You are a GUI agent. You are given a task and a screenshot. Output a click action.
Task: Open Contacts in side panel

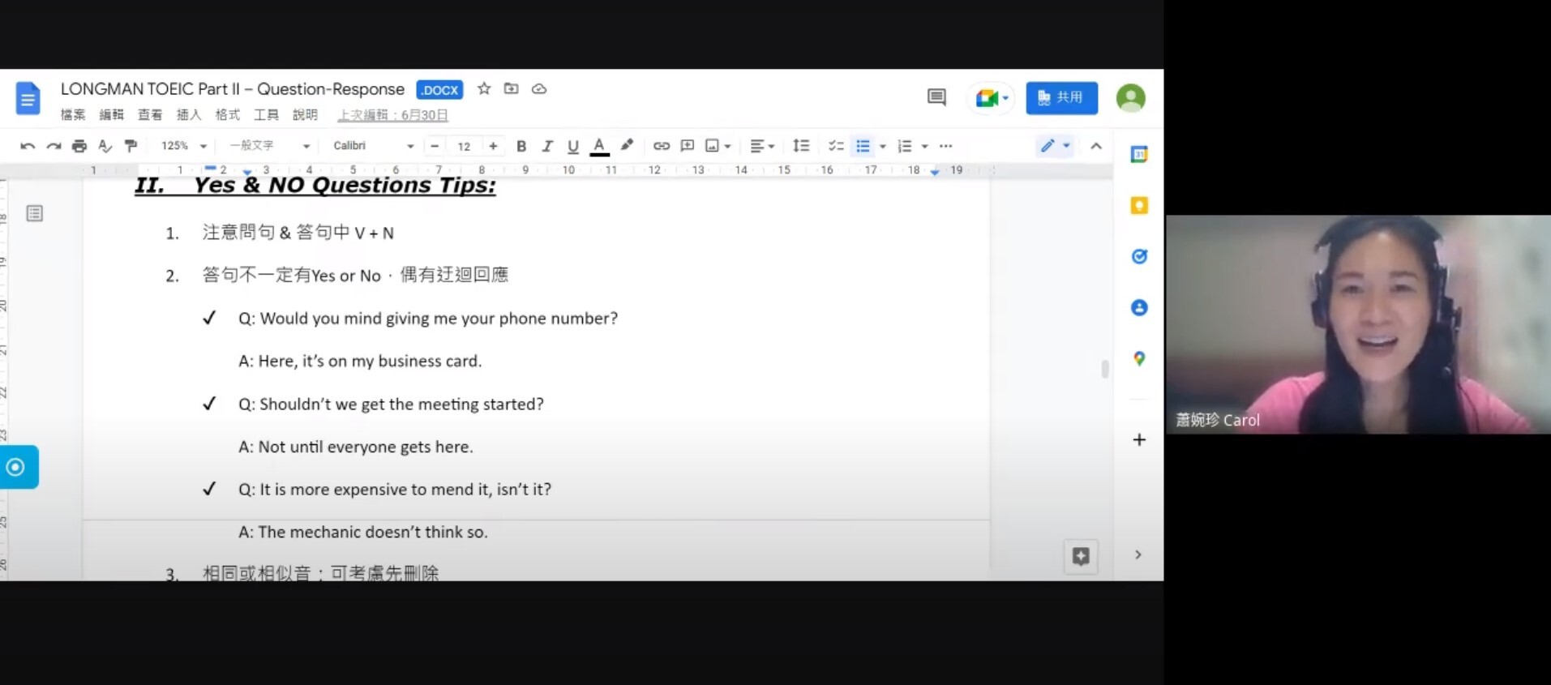tap(1139, 307)
